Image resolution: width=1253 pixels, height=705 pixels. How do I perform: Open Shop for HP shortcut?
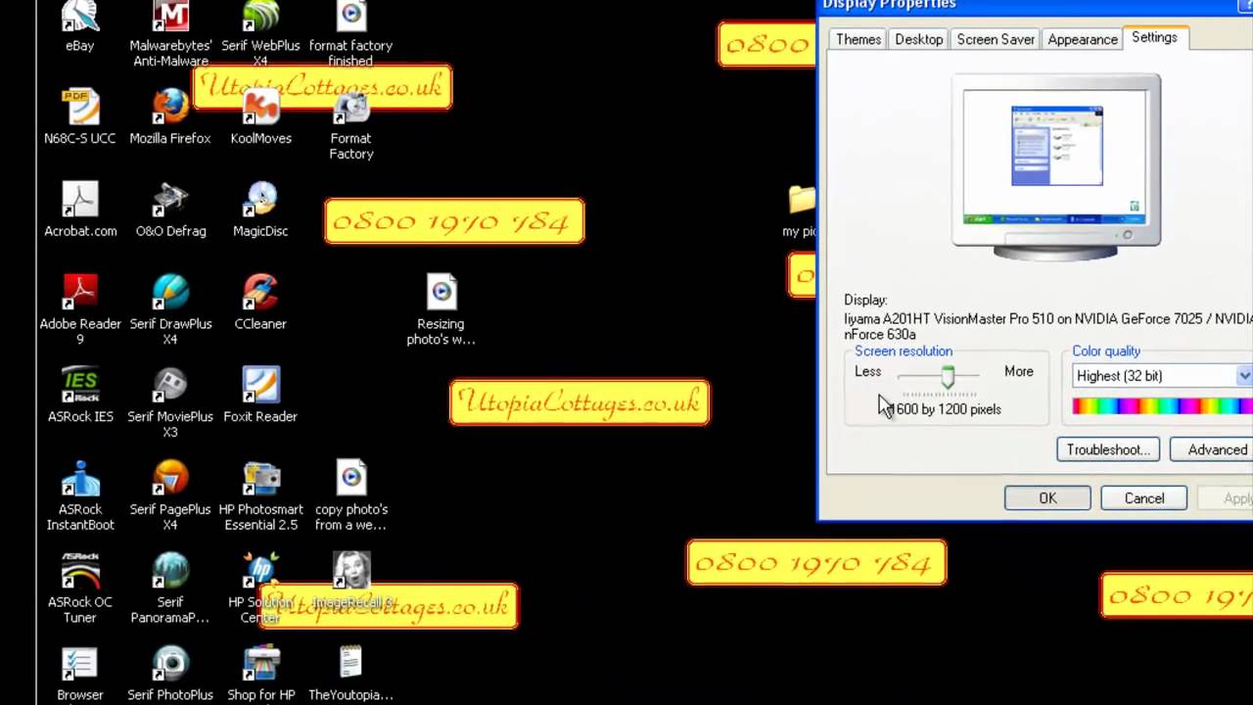(x=260, y=674)
